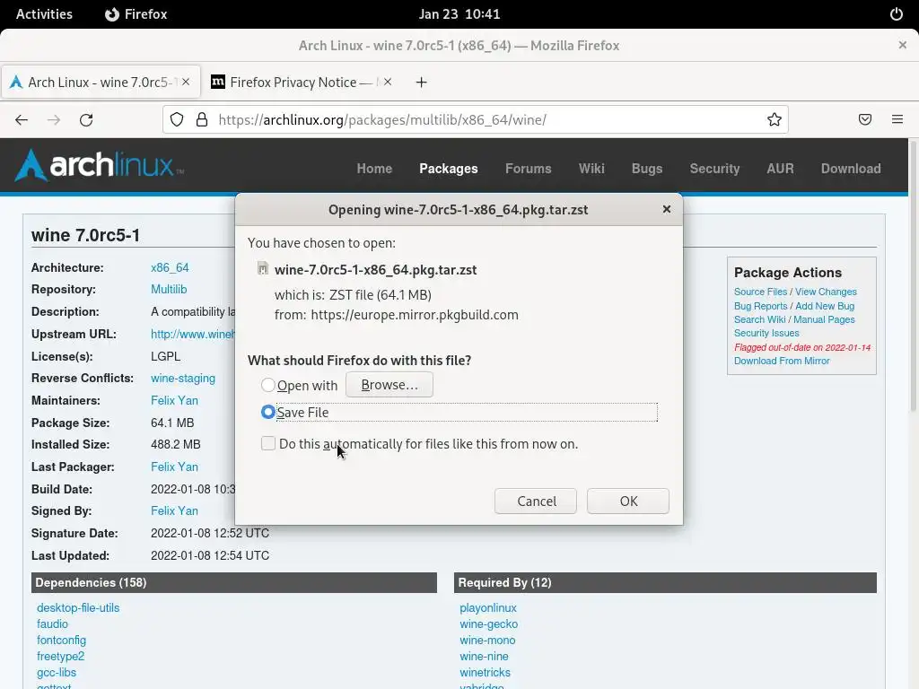Click the Last Packager Felix Yan link
The image size is (919, 689).
[x=175, y=467]
